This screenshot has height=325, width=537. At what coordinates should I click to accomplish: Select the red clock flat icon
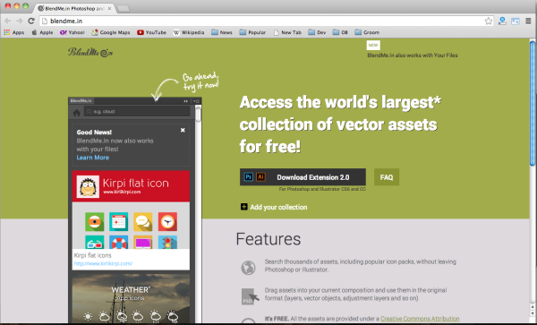(167, 221)
